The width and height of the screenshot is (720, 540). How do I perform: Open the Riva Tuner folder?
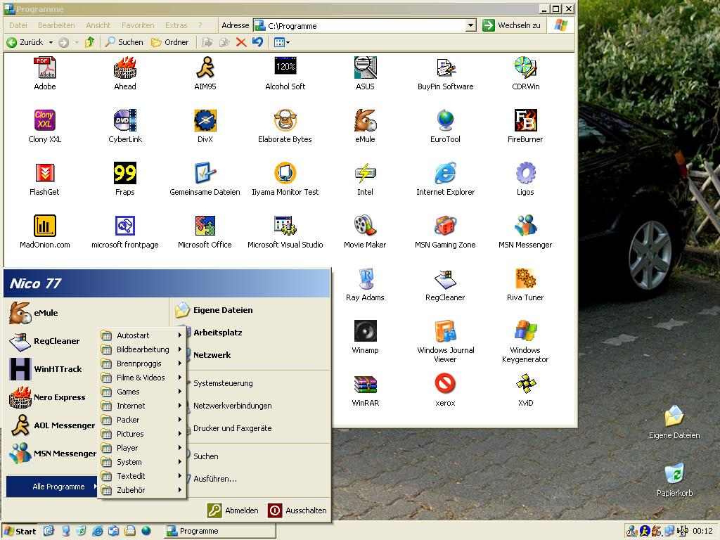click(525, 278)
